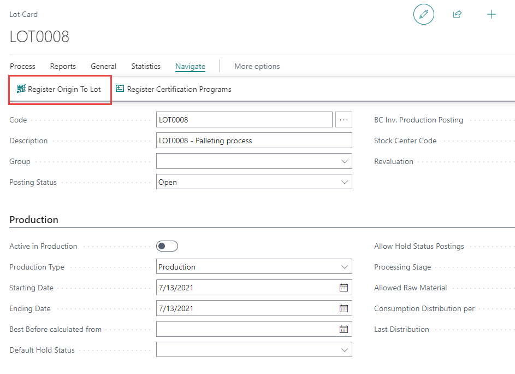The height and width of the screenshot is (374, 515).
Task: Open the Posting Status dropdown
Action: (x=344, y=182)
